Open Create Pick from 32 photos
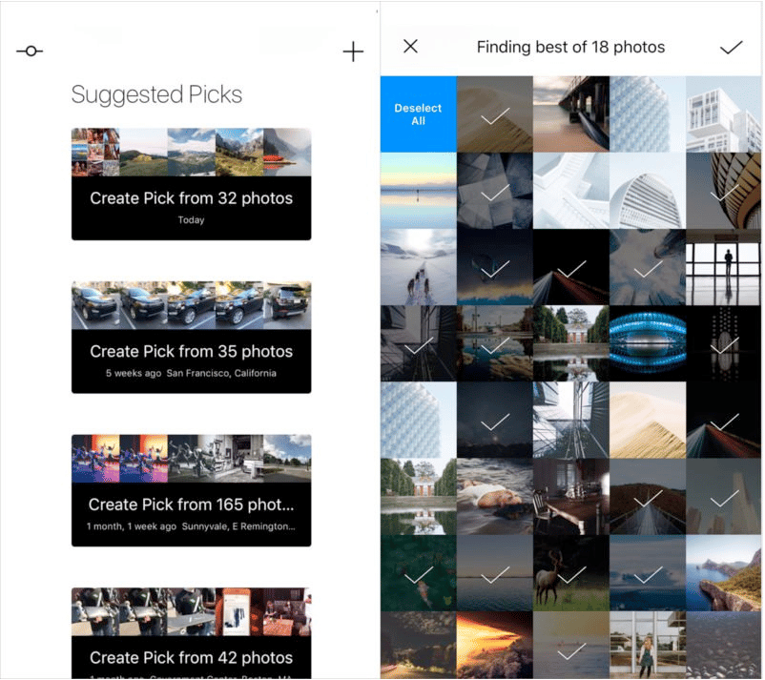This screenshot has height=680, width=765. [x=191, y=184]
